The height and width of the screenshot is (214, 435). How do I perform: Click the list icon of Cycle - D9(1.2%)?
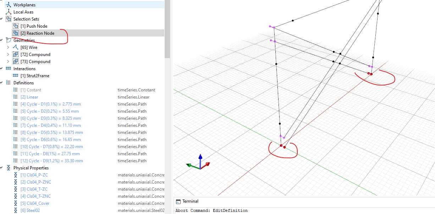tap(15, 160)
